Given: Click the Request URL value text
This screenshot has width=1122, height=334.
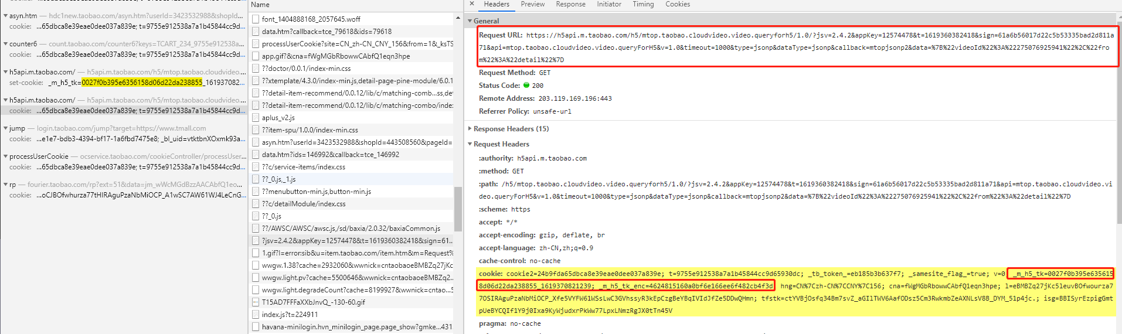Looking at the screenshot, I should click(x=796, y=47).
